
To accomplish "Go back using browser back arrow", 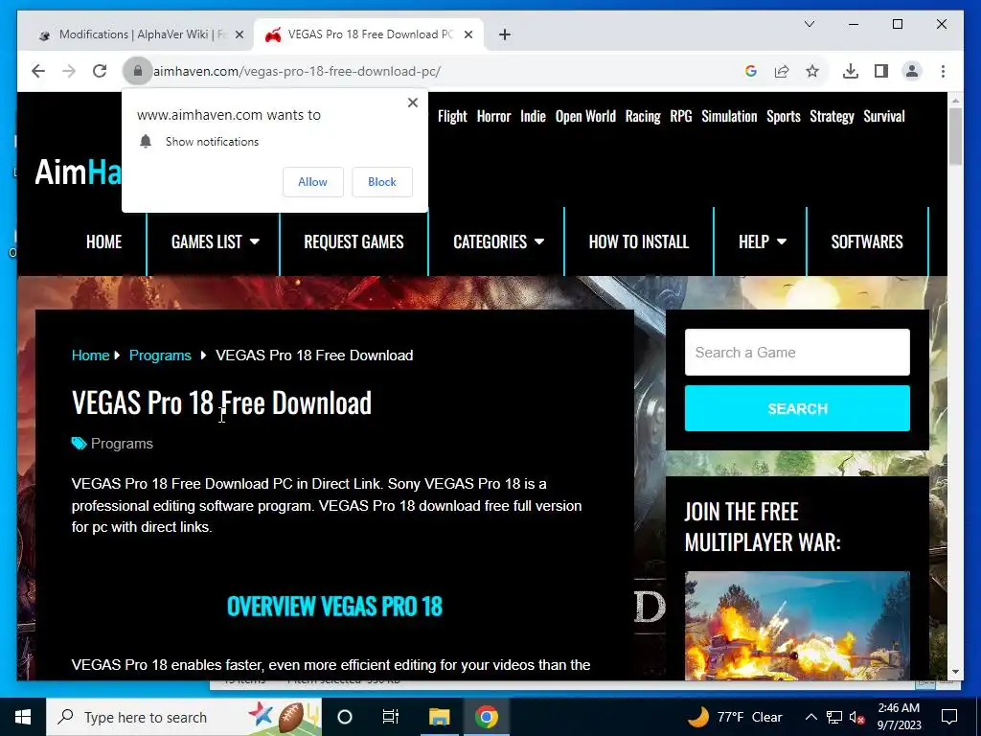I will 38,71.
